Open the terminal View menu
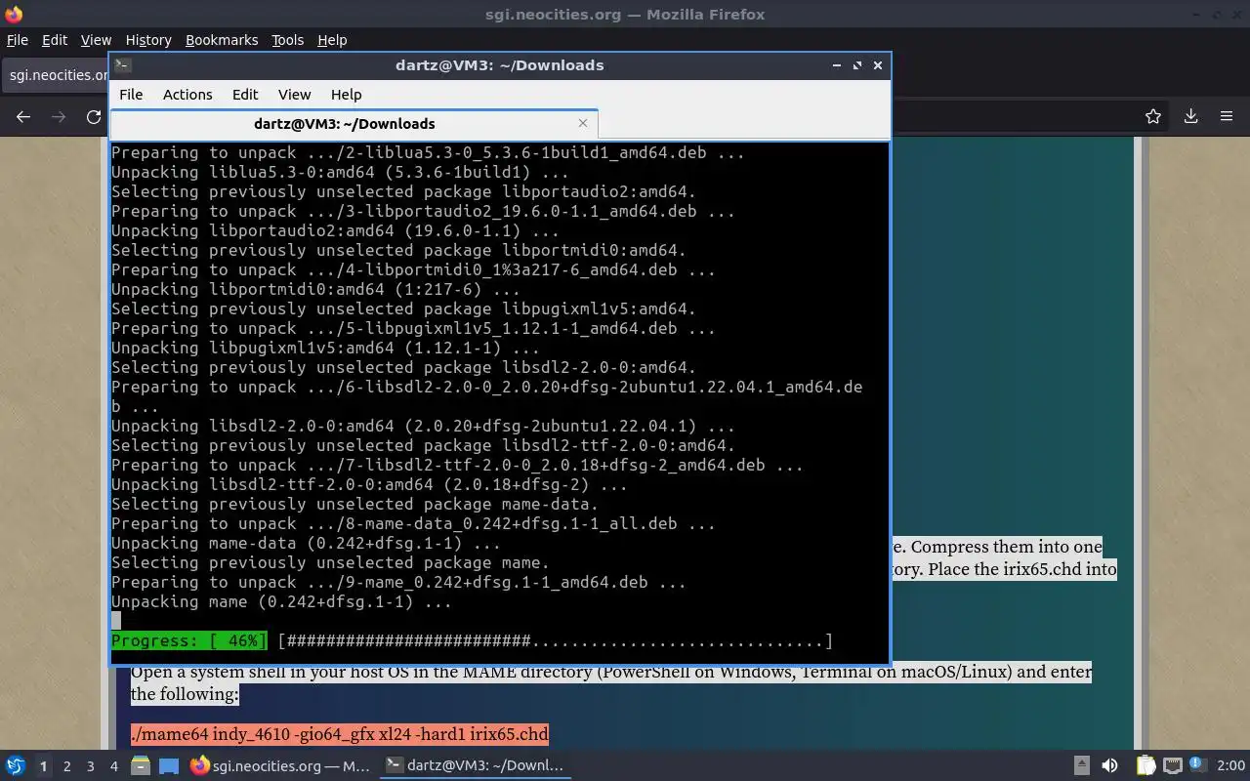 [294, 95]
